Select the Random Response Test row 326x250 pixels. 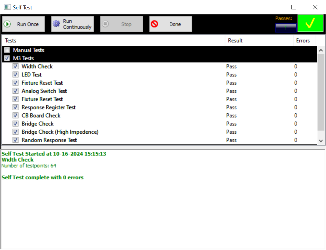click(159, 140)
